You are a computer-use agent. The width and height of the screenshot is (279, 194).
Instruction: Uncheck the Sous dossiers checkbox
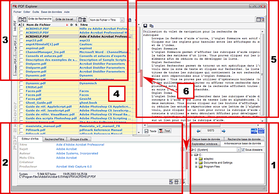coord(243,150)
